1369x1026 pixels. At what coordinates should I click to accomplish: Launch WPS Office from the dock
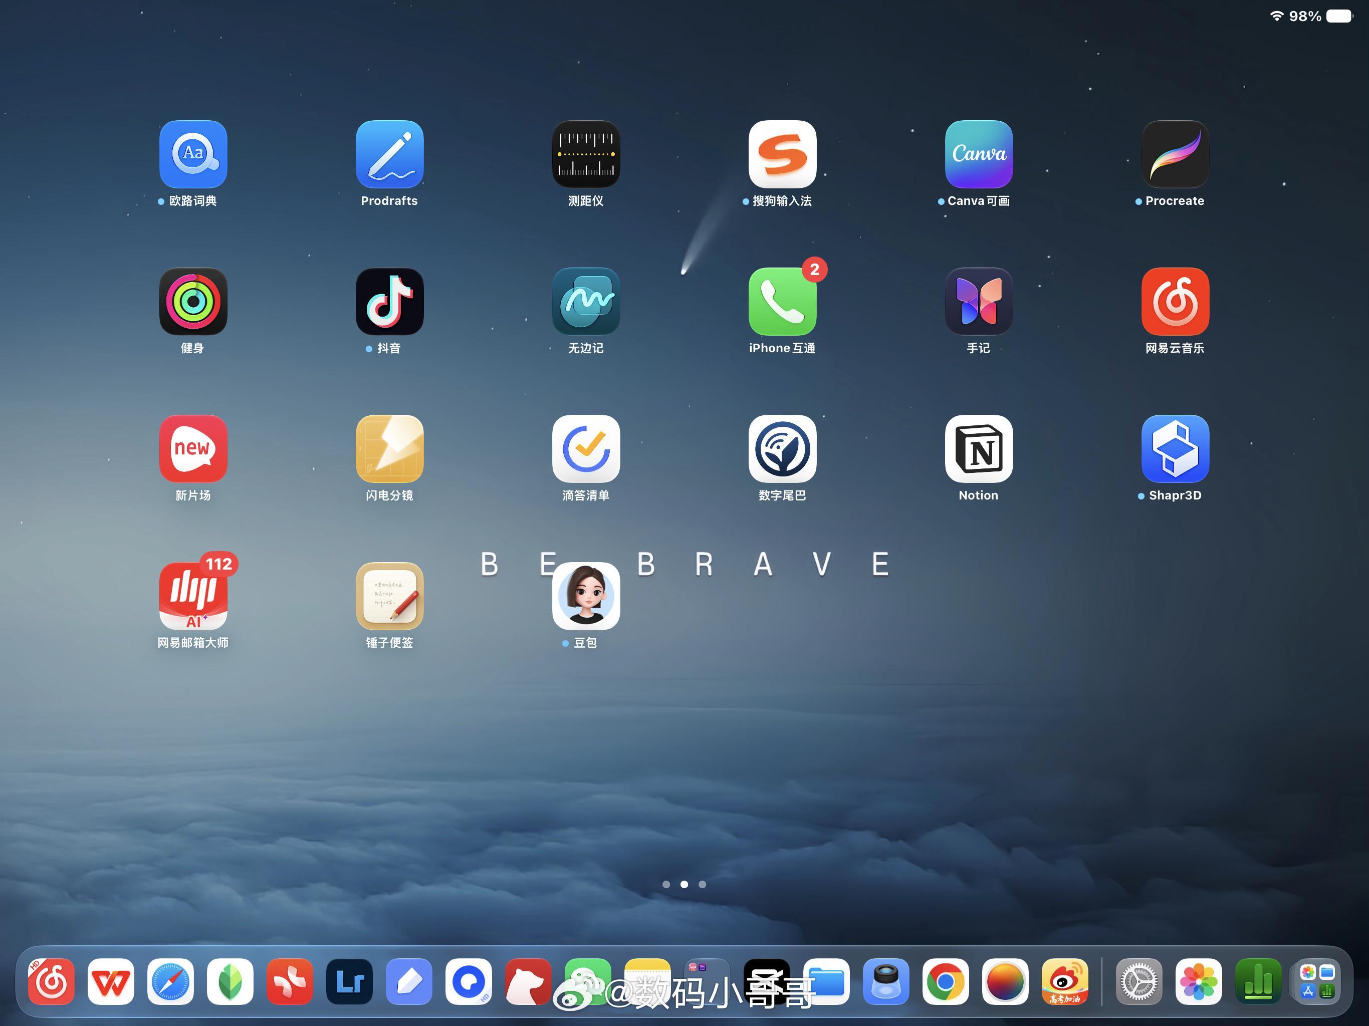111,981
